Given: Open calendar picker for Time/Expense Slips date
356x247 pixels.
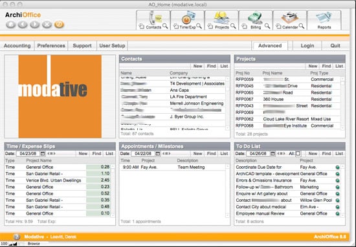Looking at the screenshot, I should (43, 153).
